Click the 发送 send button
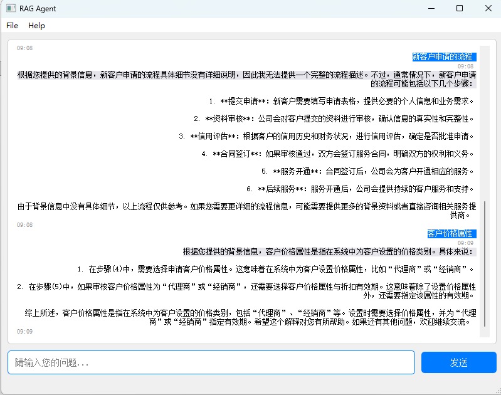The image size is (501, 395). pyautogui.click(x=458, y=362)
